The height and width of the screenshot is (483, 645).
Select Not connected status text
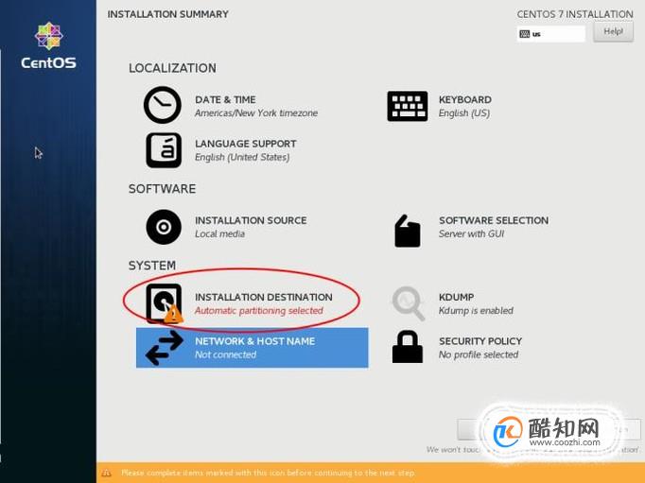225,354
